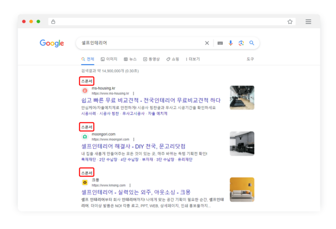Click the padlock icon in address bar
The width and height of the screenshot is (336, 229).
(53, 22)
